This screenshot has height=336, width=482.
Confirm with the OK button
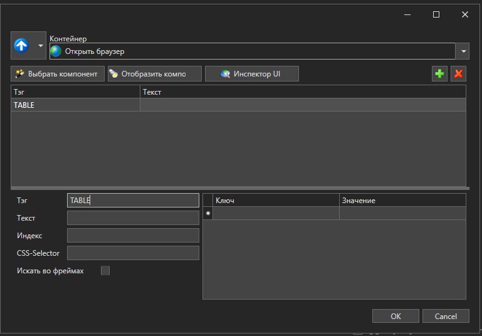(x=396, y=316)
